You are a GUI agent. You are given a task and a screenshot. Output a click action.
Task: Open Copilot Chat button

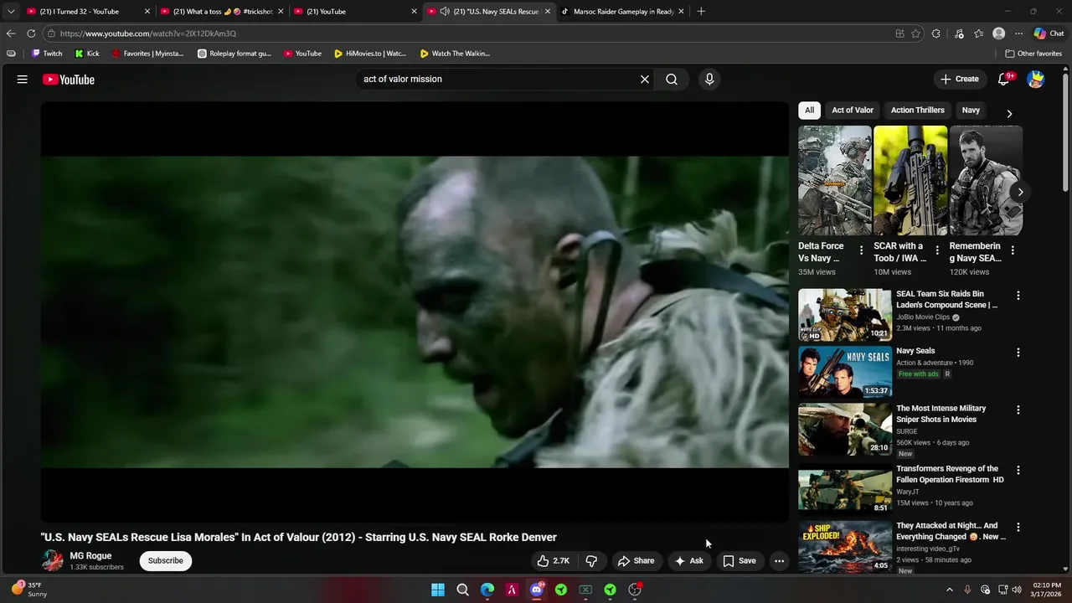(1048, 33)
